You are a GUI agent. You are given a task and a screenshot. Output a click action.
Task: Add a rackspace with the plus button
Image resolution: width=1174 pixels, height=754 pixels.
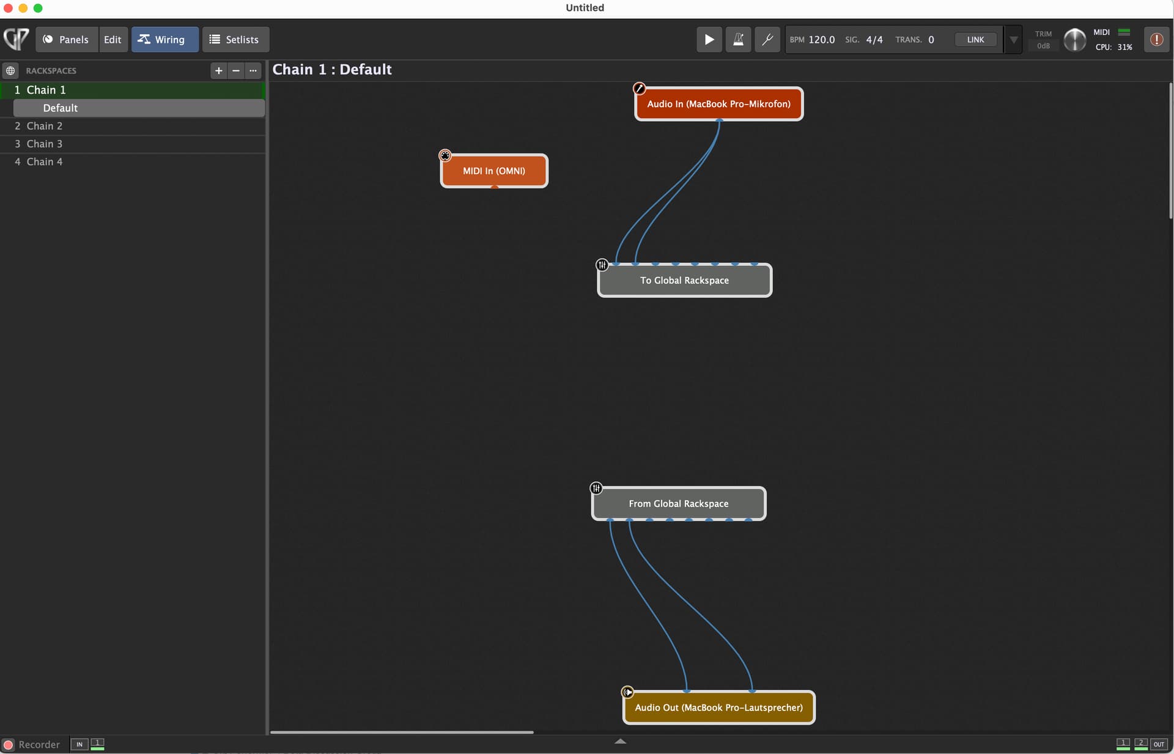pos(218,71)
